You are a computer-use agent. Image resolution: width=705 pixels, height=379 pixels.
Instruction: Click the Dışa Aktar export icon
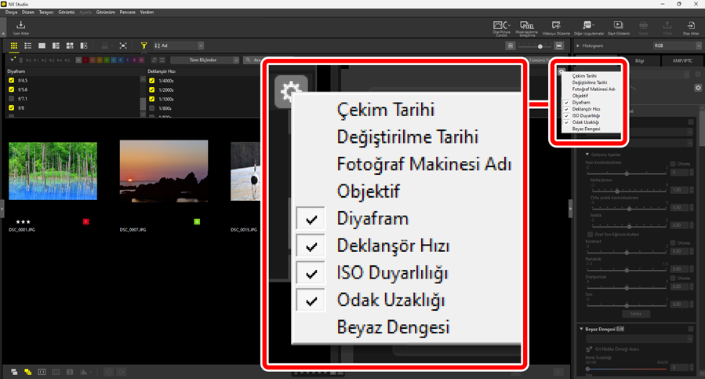pos(691,27)
